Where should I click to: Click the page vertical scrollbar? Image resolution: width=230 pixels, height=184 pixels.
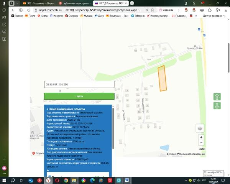click(x=228, y=58)
